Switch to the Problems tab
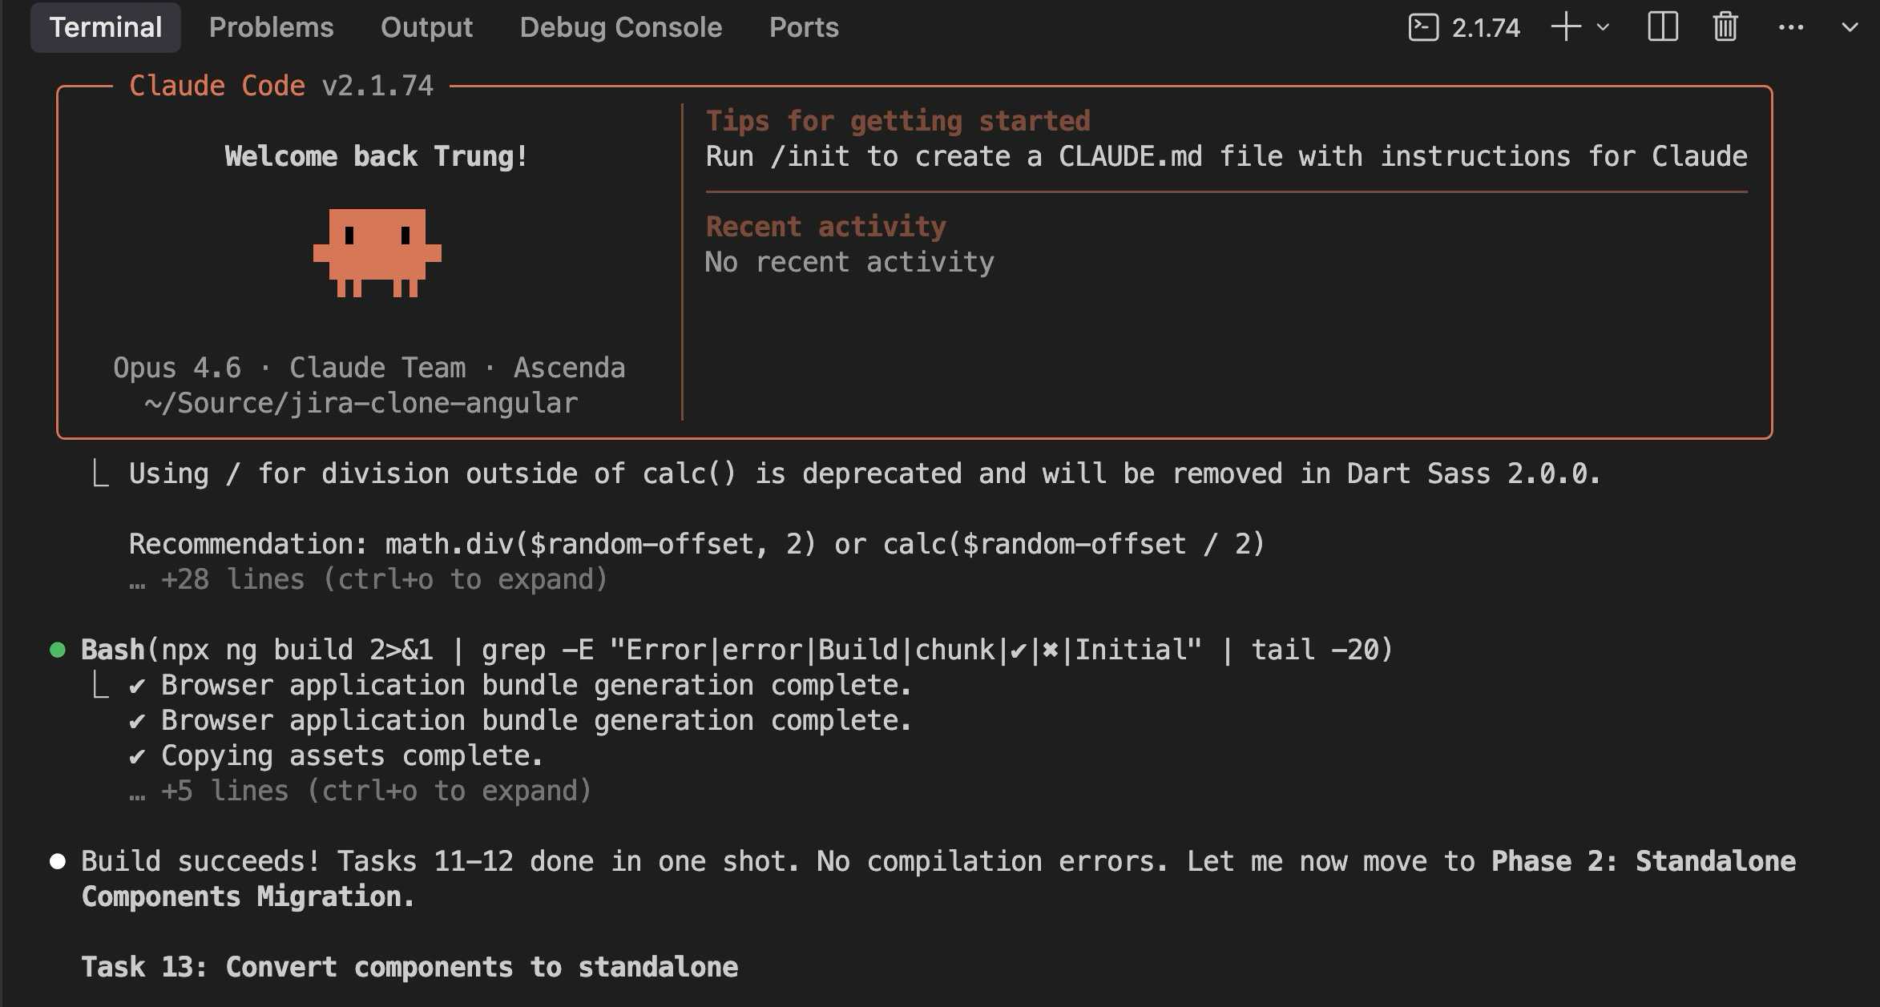 pyautogui.click(x=271, y=27)
